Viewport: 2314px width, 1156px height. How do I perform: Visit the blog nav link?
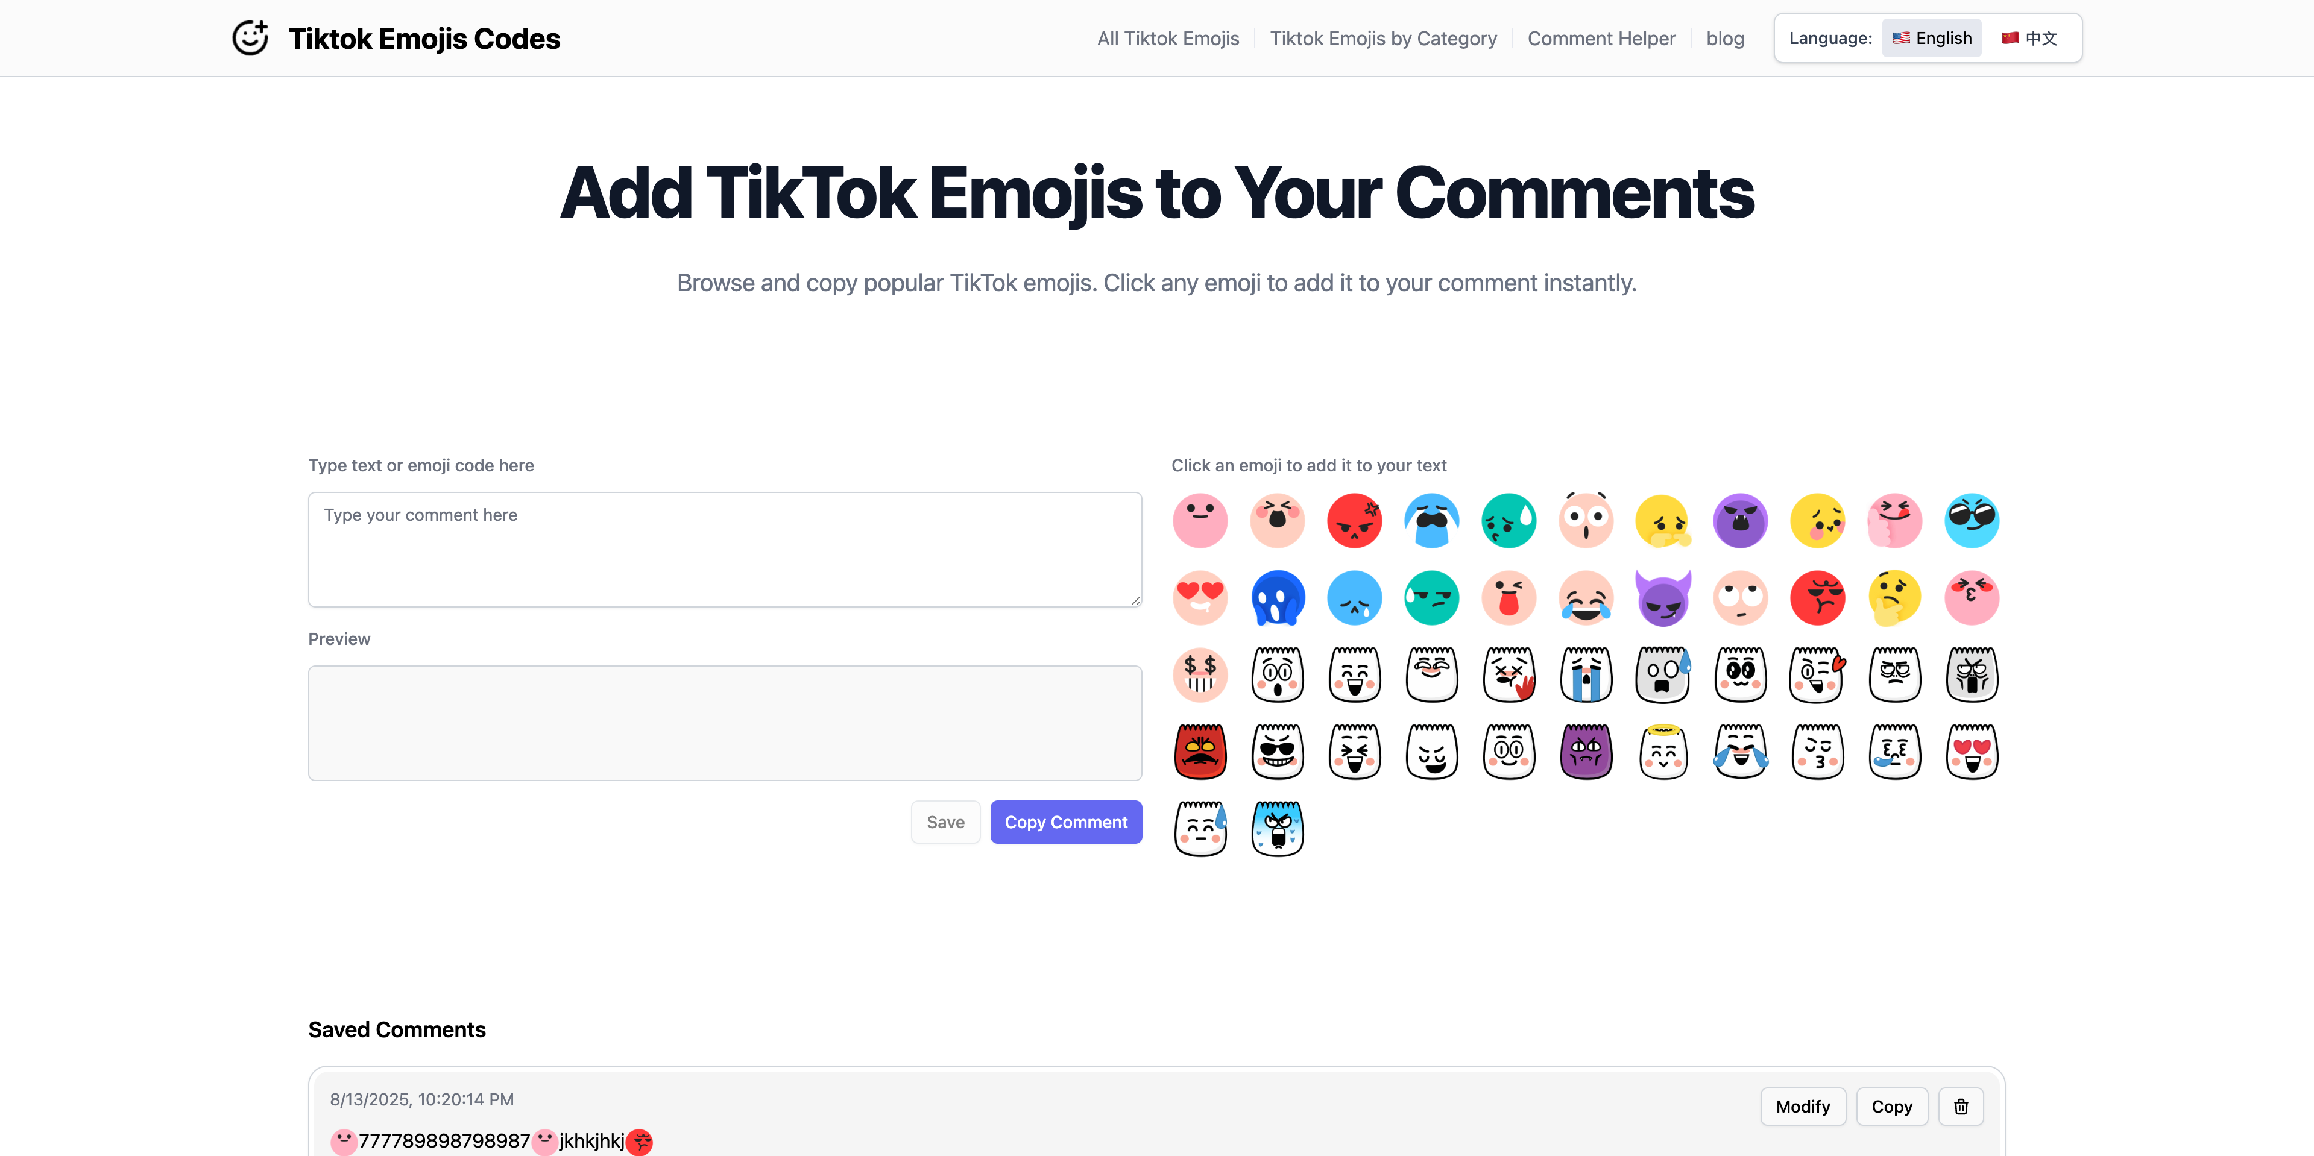1725,39
